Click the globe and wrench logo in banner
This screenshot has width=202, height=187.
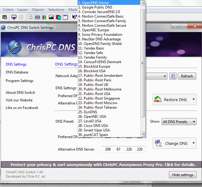[x=15, y=47]
